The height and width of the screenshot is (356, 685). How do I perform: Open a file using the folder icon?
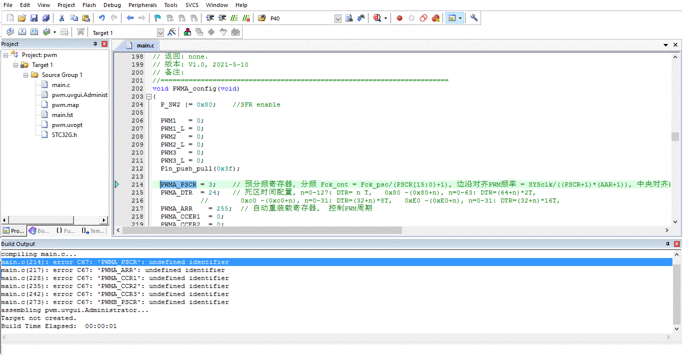(21, 18)
